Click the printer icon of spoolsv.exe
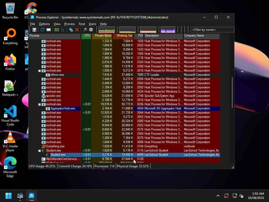Viewport: 269px width, 202px height. point(44,96)
